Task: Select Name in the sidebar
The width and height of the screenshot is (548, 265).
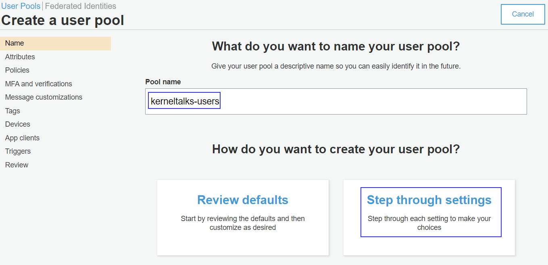Action: tap(15, 43)
